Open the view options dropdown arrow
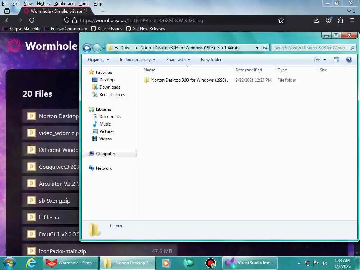This screenshot has width=360, height=270. coord(324,60)
